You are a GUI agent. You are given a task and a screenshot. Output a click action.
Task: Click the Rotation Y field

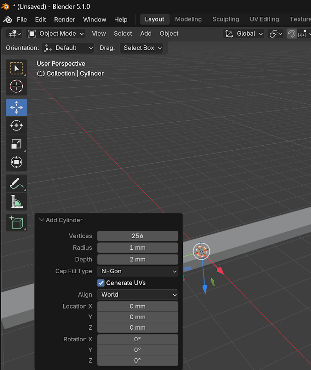click(x=137, y=350)
